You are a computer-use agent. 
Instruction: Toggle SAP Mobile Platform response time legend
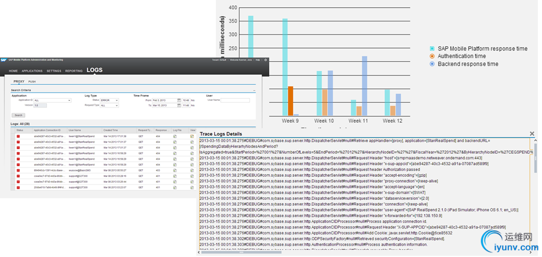point(479,49)
